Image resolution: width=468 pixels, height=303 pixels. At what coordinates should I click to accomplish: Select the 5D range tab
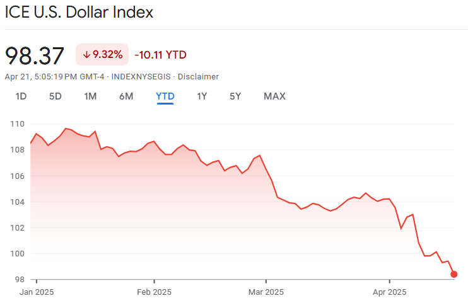[x=56, y=96]
